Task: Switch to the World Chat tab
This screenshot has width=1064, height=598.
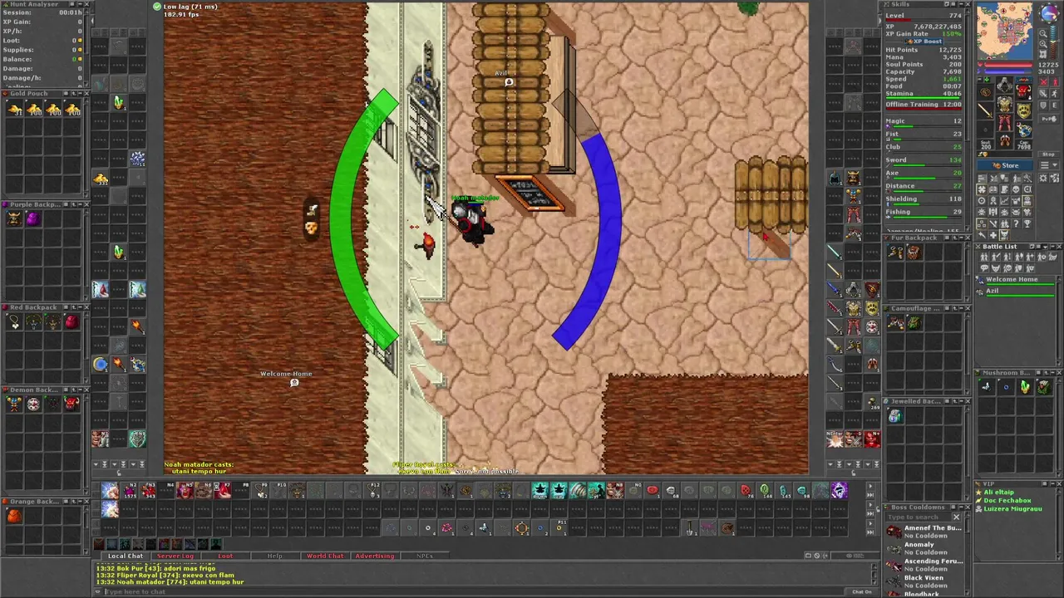Action: coord(325,556)
